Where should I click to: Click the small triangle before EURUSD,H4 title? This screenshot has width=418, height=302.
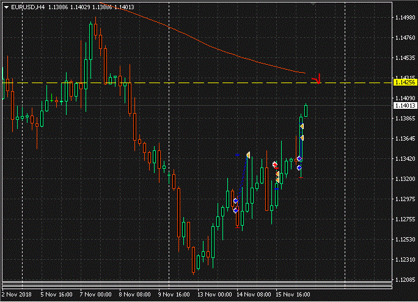(x=5, y=7)
